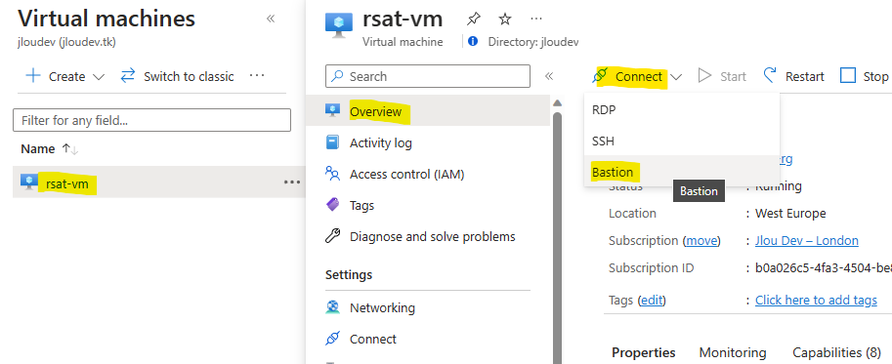The height and width of the screenshot is (364, 892).
Task: Open more options ellipsis beside rsat-vm title
Action: point(535,19)
